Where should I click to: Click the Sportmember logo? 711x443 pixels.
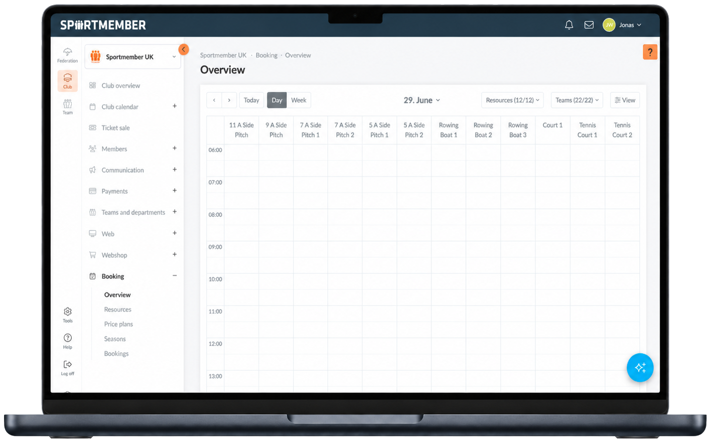(103, 25)
